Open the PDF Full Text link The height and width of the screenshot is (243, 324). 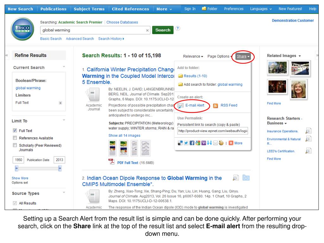pyautogui.click(x=128, y=163)
